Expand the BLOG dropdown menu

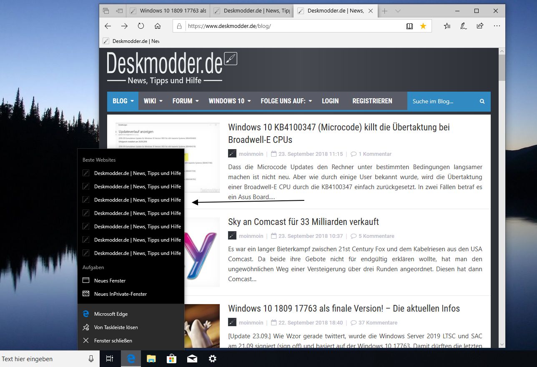[123, 101]
